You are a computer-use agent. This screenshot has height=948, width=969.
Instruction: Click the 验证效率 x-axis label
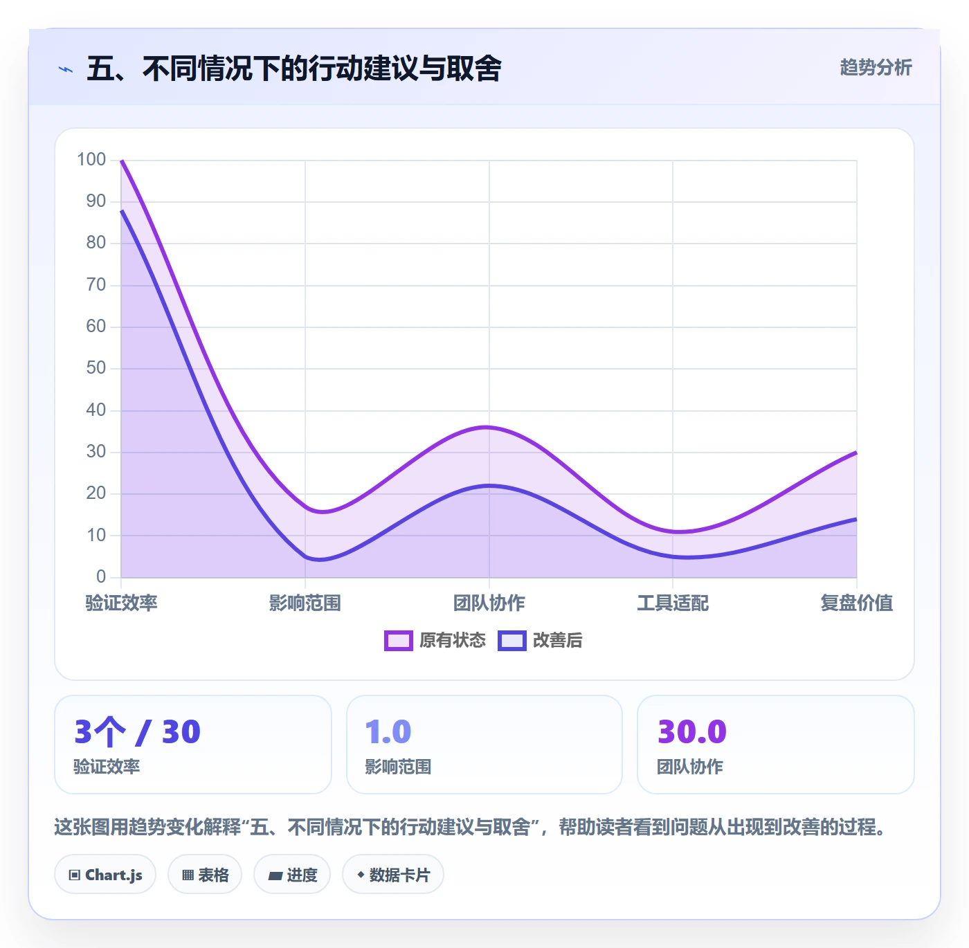pyautogui.click(x=121, y=603)
